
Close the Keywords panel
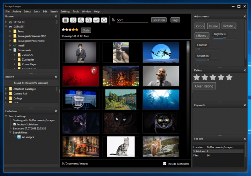pos(245,105)
